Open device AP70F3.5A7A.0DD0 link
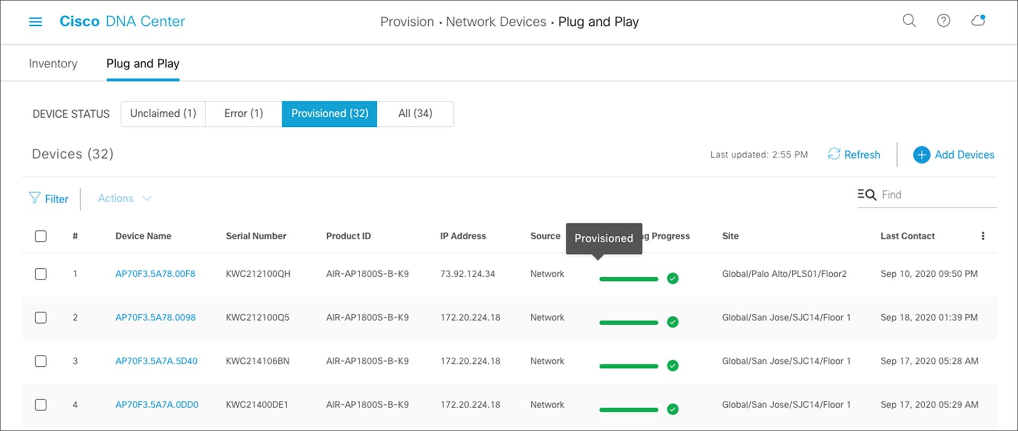1018x431 pixels. pyautogui.click(x=157, y=405)
